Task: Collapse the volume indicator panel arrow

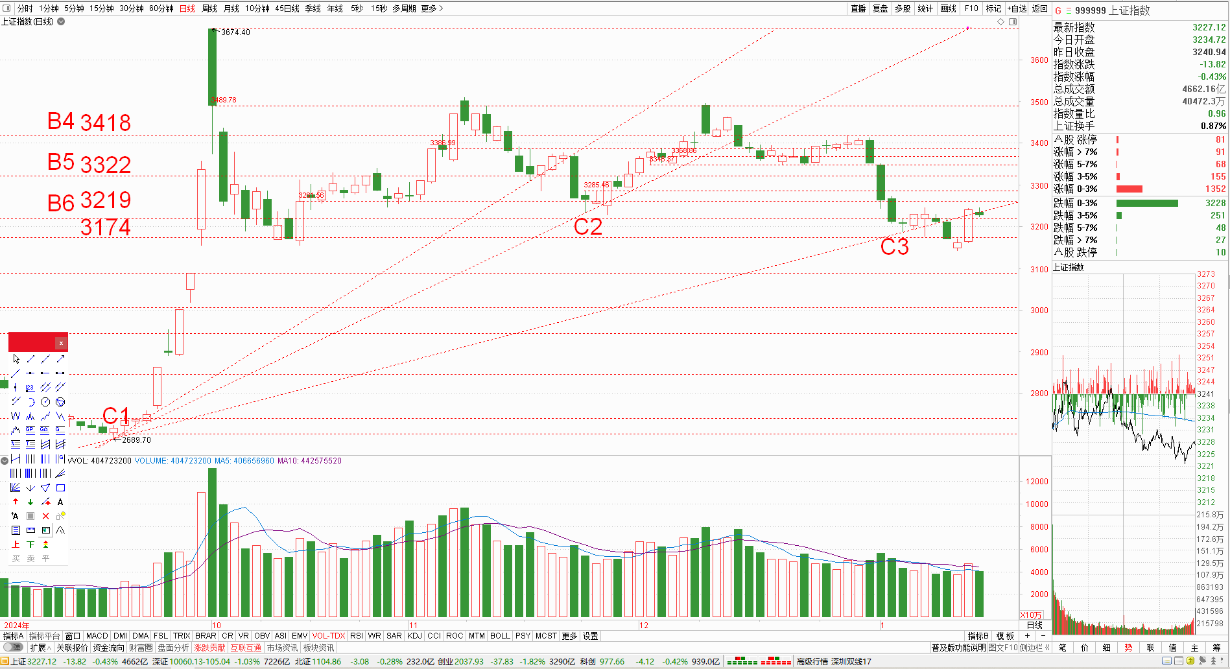Action: [5, 461]
